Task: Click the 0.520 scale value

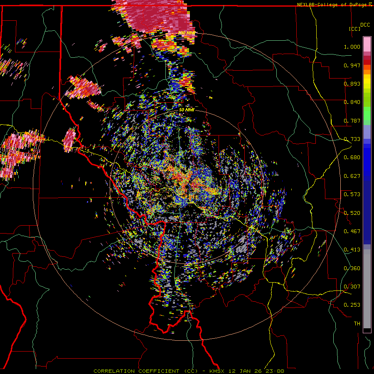Action: click(x=352, y=213)
